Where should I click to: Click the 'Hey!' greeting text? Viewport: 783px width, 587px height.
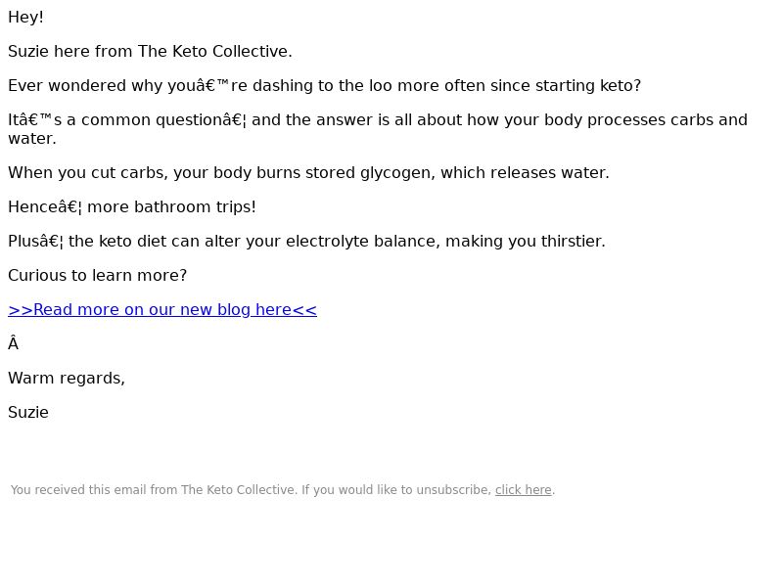pyautogui.click(x=26, y=18)
